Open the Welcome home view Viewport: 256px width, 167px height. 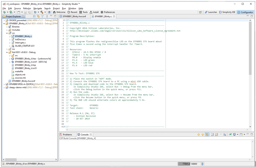tap(59, 12)
